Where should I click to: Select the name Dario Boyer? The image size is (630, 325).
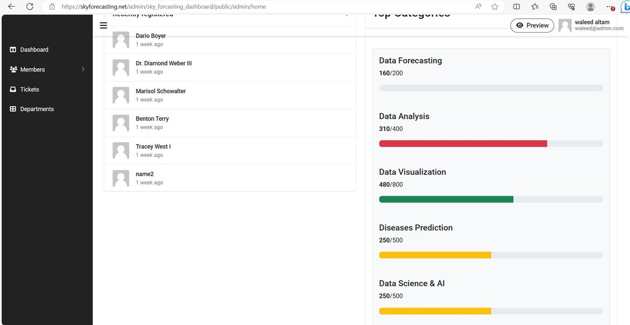tap(151, 36)
